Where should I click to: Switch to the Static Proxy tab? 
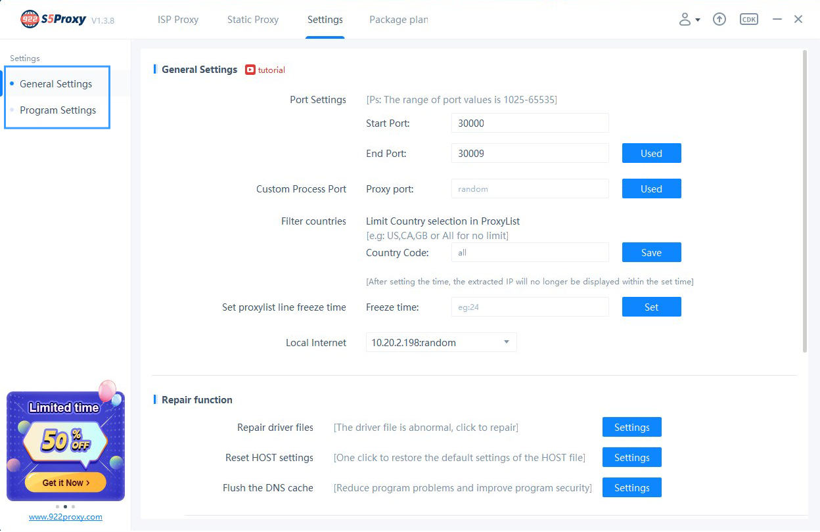253,20
